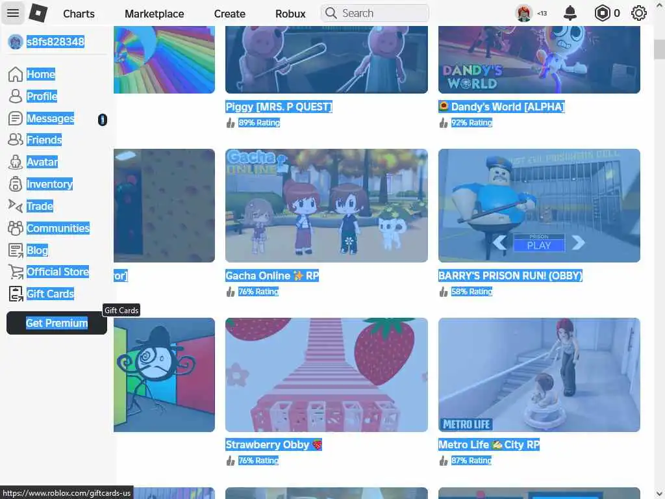Open the notifications bell
The width and height of the screenshot is (665, 499).
click(570, 13)
